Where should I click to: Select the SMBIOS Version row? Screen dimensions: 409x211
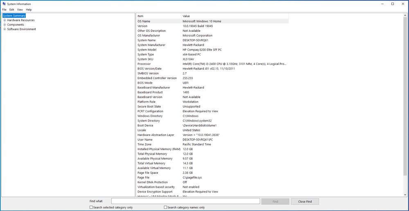tap(212, 73)
